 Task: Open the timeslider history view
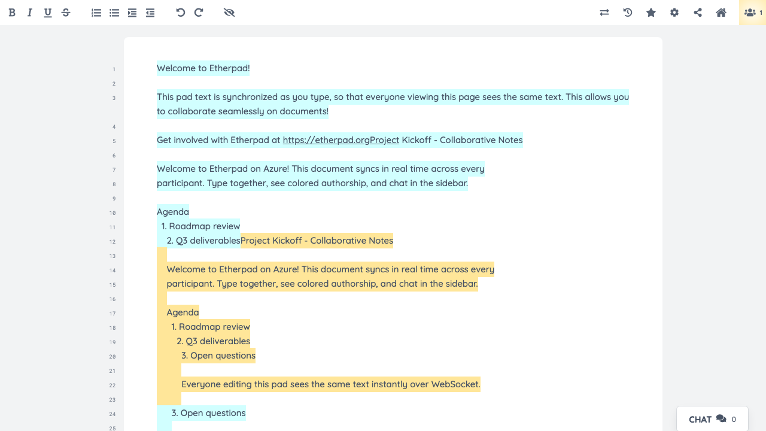[x=628, y=13]
